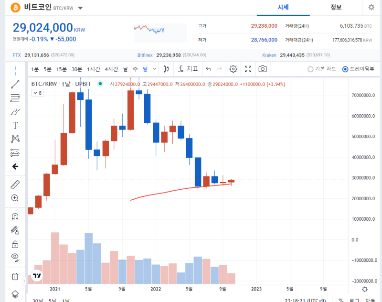Select the 달 (monthly) interval
Image resolution: width=382 pixels, height=302 pixels.
[145, 69]
